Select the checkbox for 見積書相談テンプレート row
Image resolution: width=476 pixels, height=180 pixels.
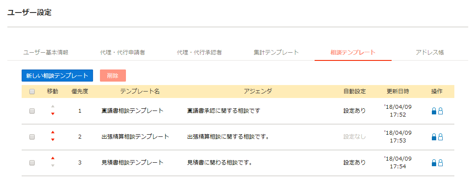tap(32, 163)
